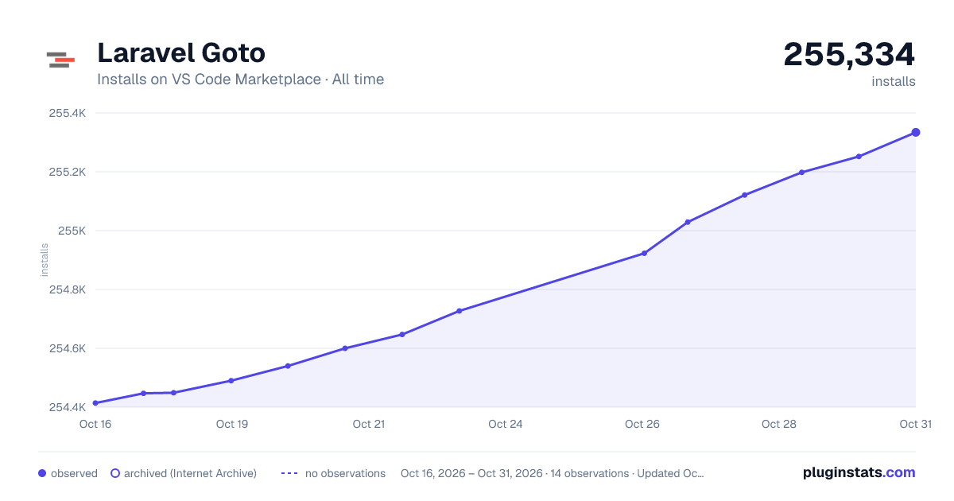
Task: Click the data point above Oct 26
Action: (x=644, y=254)
